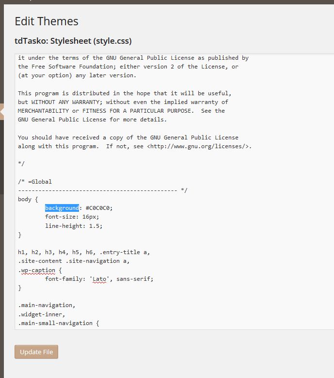Click the collapse arrow on left sidebar
The image size is (334, 378).
click(2, 112)
